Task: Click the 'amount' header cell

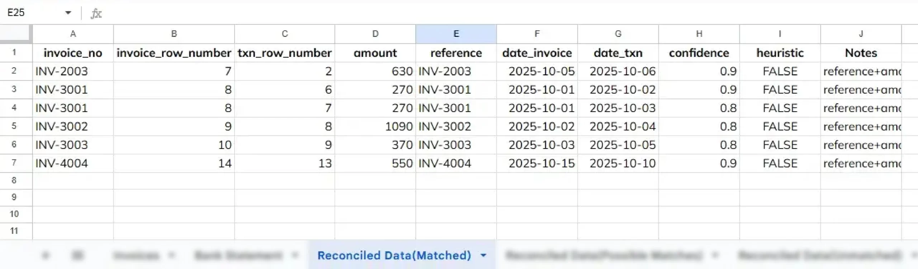Action: [375, 53]
